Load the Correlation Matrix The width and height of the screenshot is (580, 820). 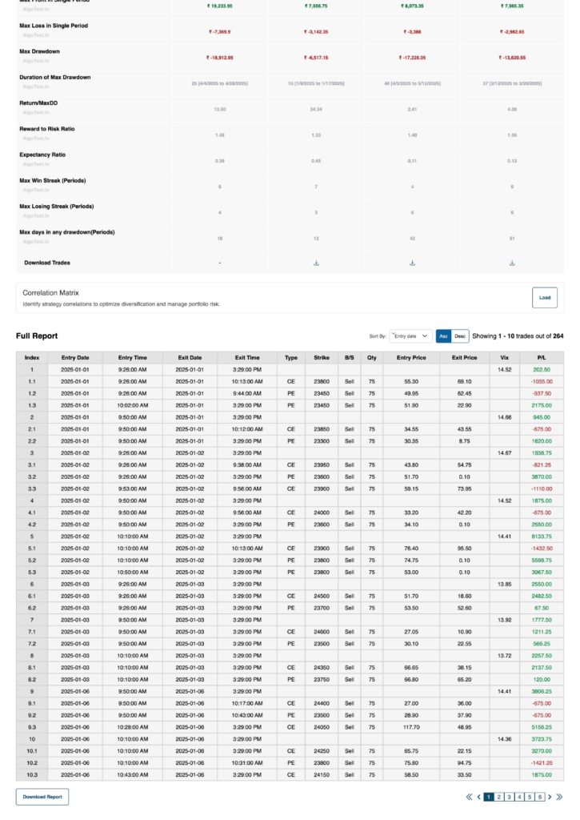pyautogui.click(x=545, y=298)
